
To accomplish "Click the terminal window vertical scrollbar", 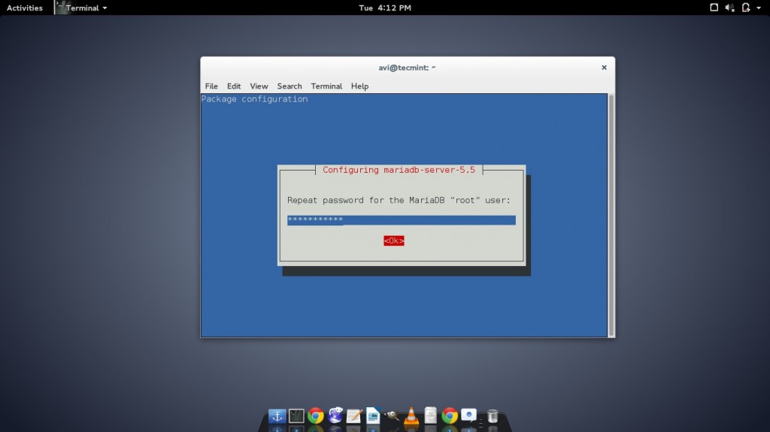I will (611, 215).
